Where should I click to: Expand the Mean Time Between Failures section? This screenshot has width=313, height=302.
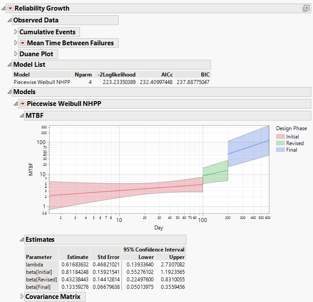(x=16, y=43)
